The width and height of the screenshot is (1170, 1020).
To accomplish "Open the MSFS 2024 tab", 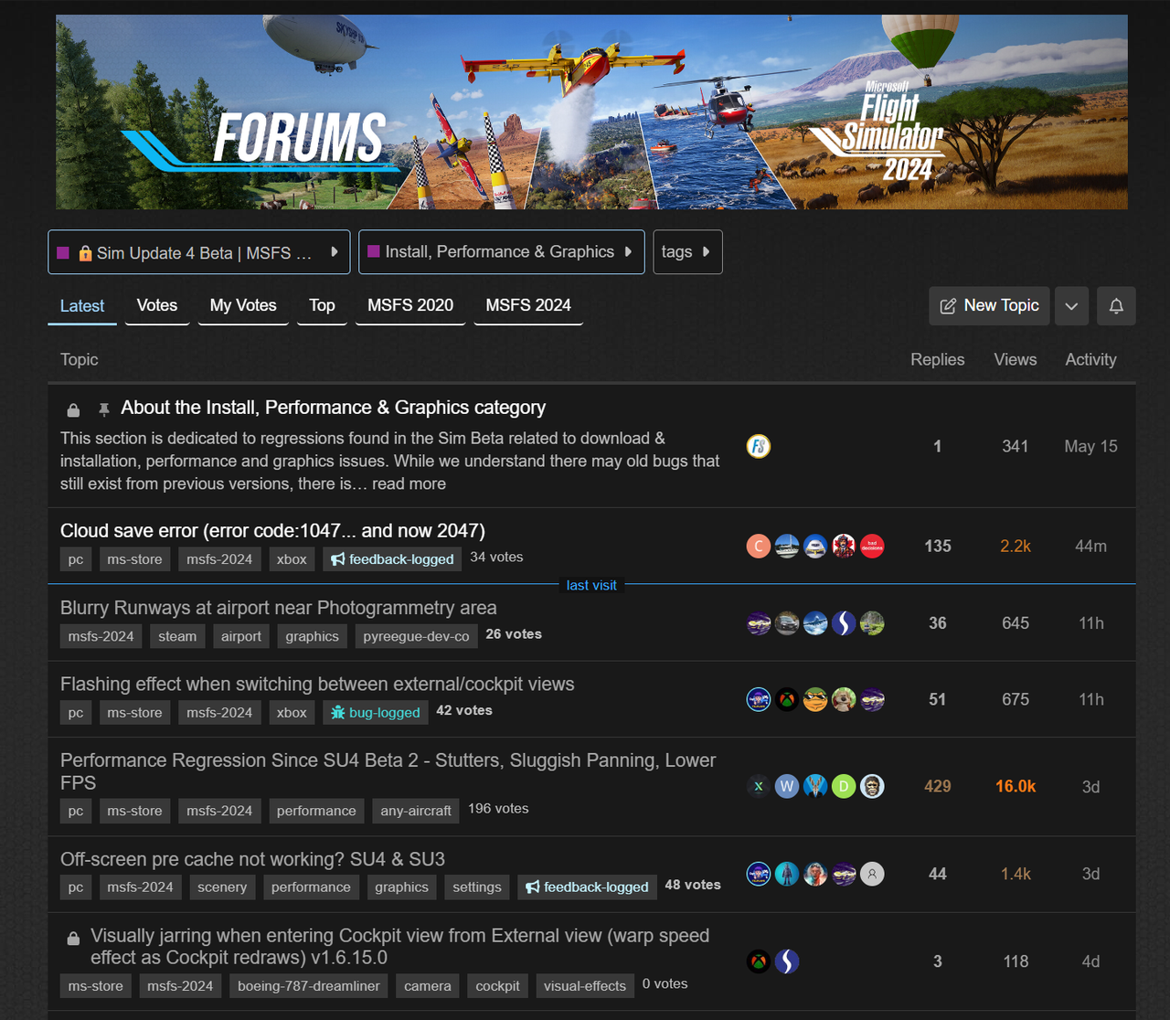I will pos(528,306).
